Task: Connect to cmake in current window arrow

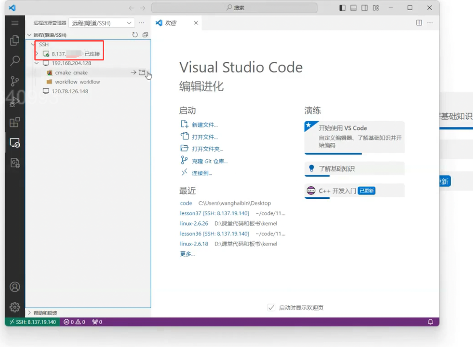Action: pyautogui.click(x=133, y=72)
